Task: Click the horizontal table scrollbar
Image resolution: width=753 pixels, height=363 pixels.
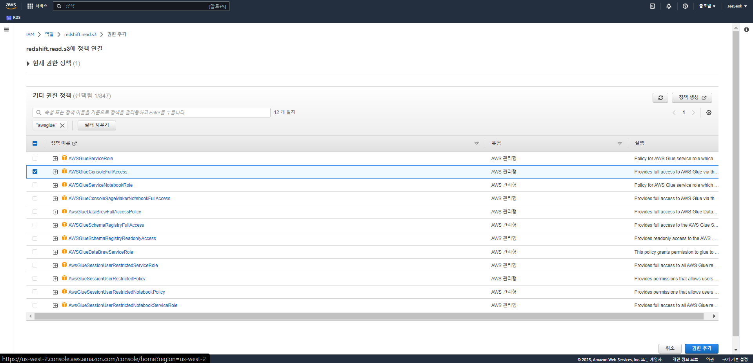Action: (x=369, y=316)
